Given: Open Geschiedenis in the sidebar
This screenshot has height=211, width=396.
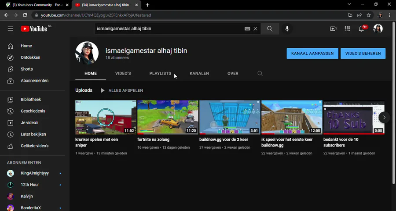Looking at the screenshot, I should tap(33, 111).
